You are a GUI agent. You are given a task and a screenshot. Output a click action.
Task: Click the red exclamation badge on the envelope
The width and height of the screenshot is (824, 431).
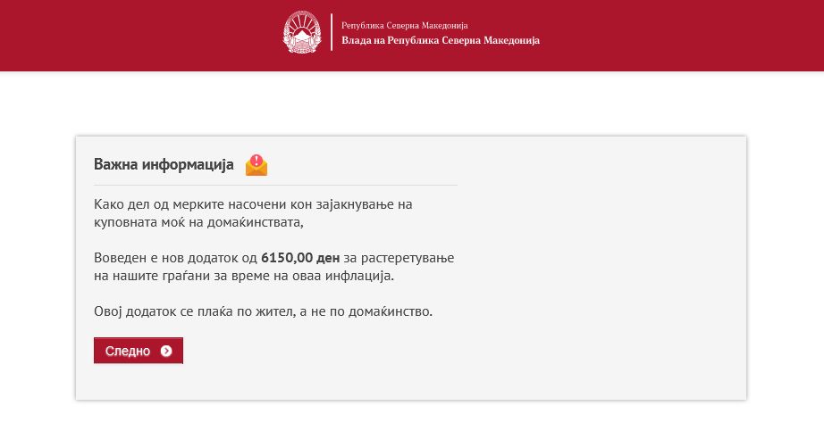[x=256, y=160]
